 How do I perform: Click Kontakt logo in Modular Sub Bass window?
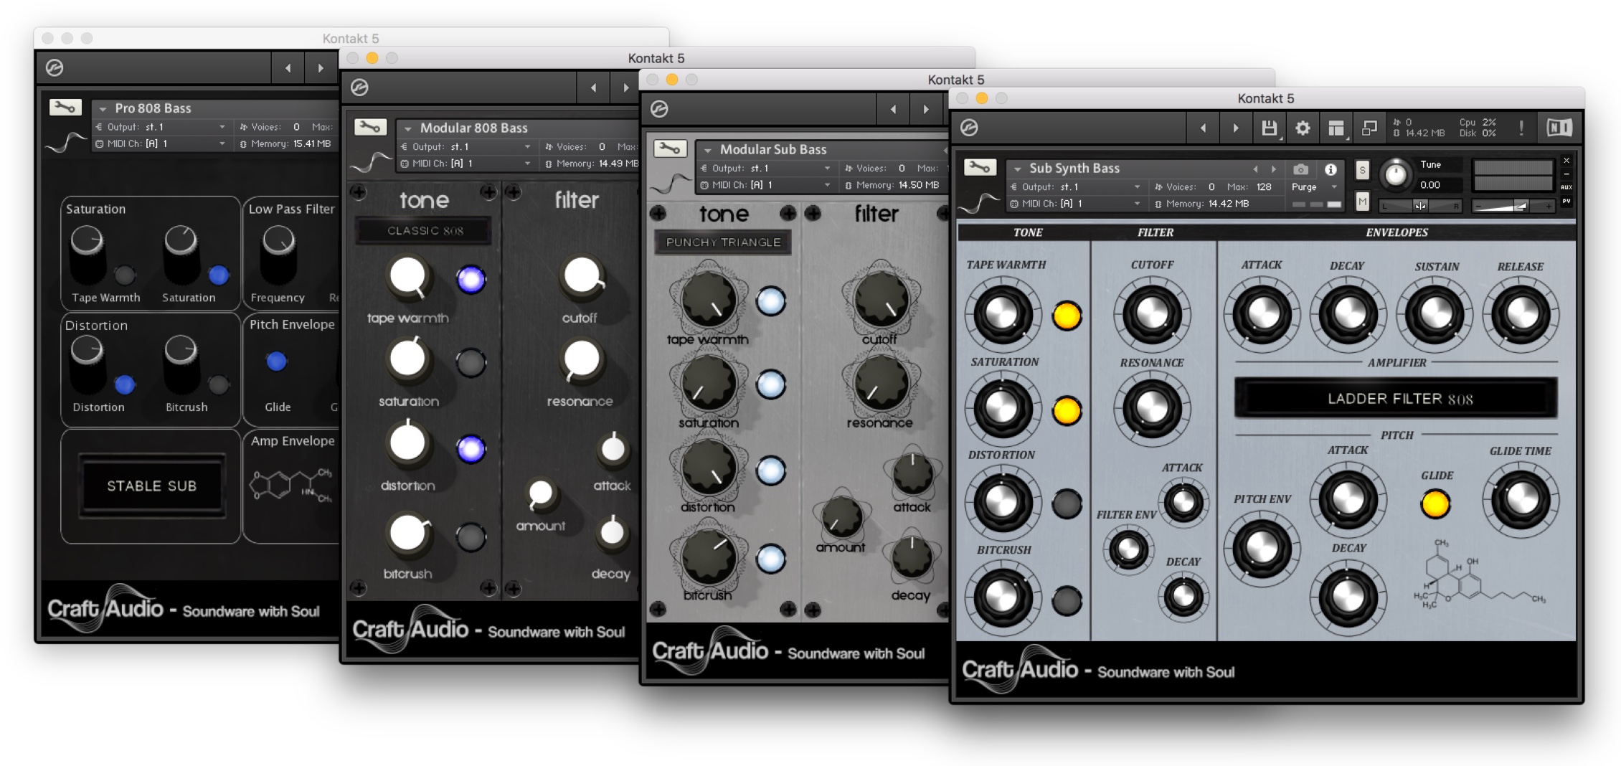click(659, 109)
